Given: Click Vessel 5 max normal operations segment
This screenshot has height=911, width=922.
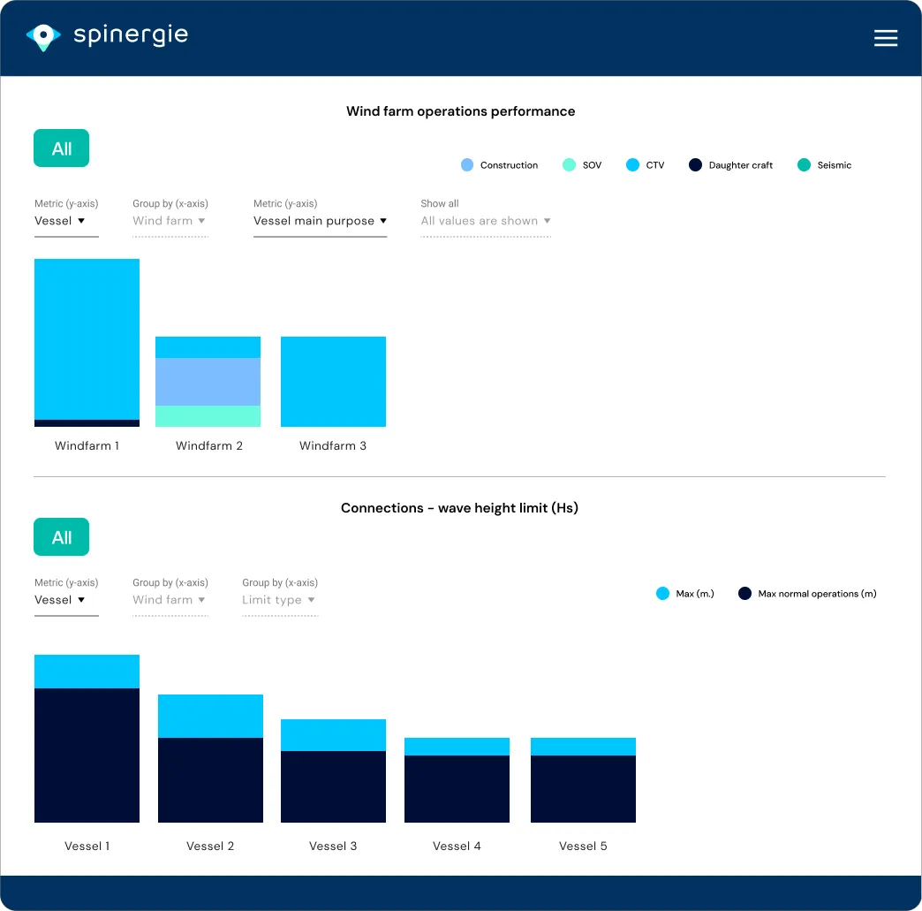Looking at the screenshot, I should coord(583,788).
